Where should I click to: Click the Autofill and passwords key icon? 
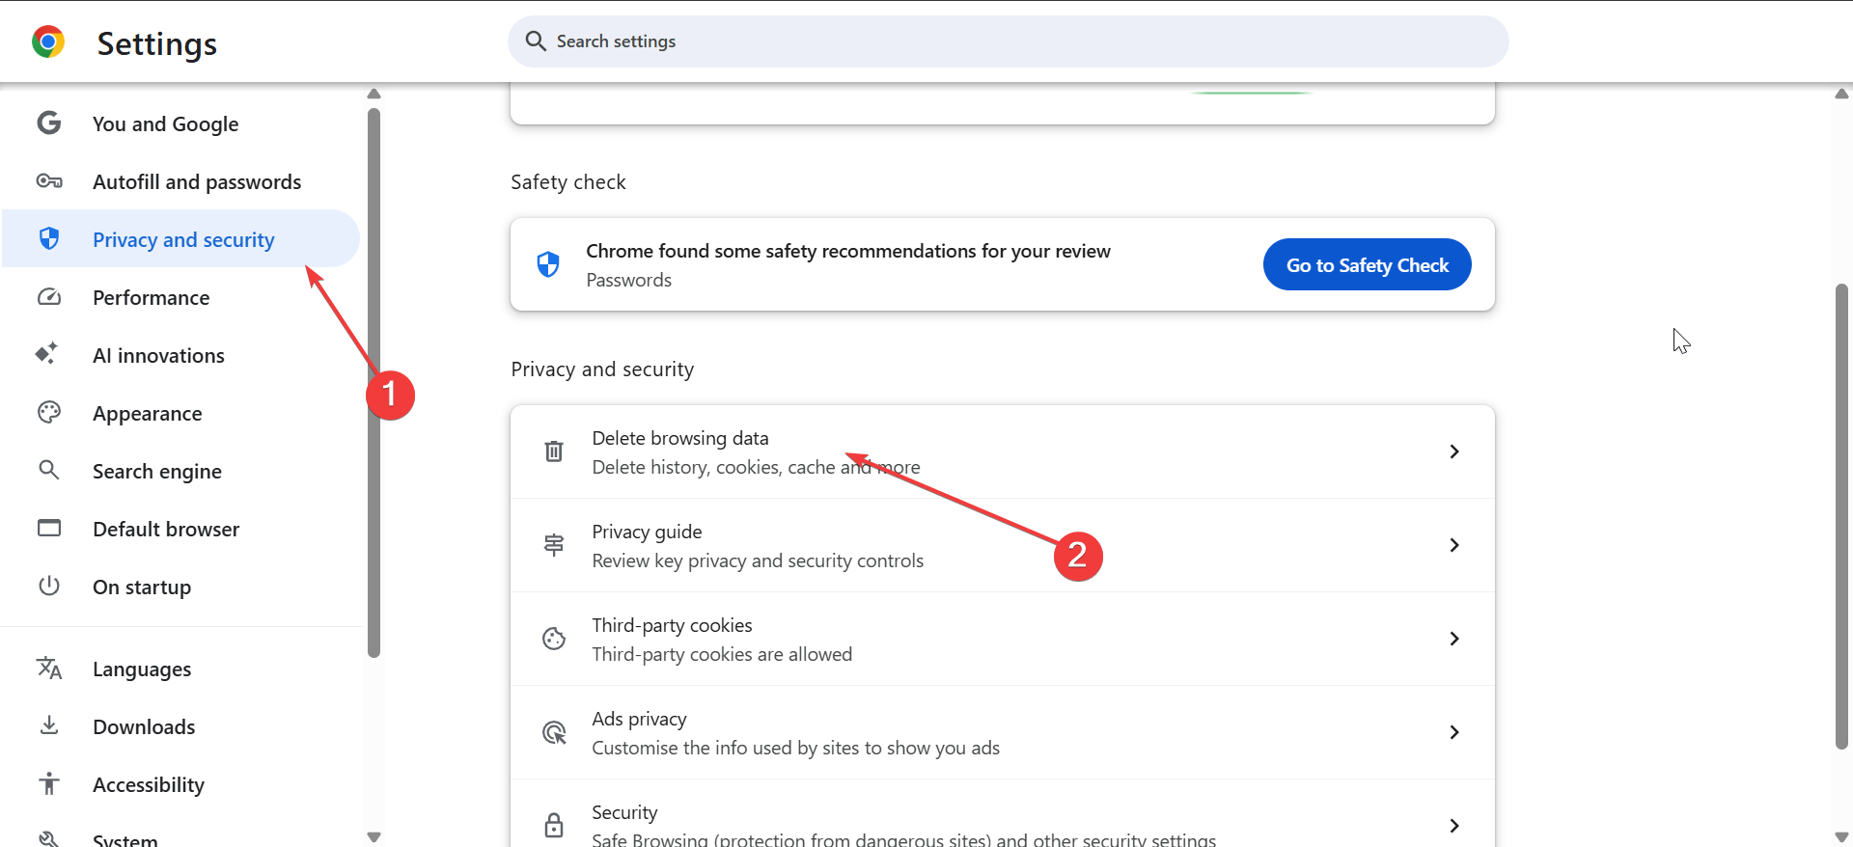(x=49, y=181)
